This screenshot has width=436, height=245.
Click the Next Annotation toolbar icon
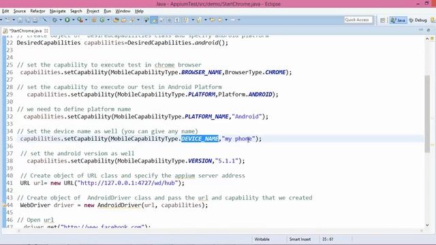(x=186, y=20)
